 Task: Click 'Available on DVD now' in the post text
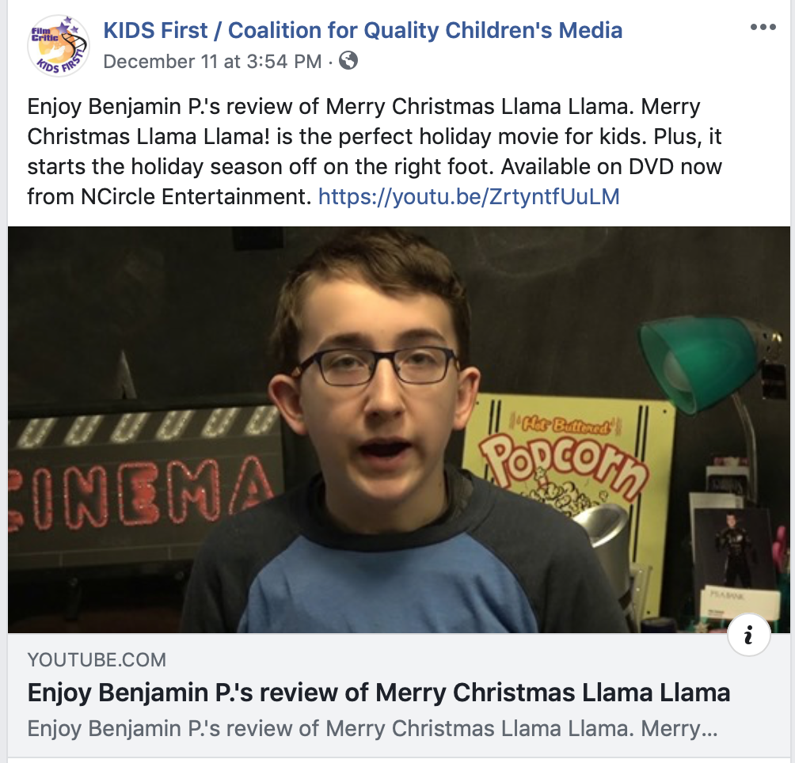[611, 167]
